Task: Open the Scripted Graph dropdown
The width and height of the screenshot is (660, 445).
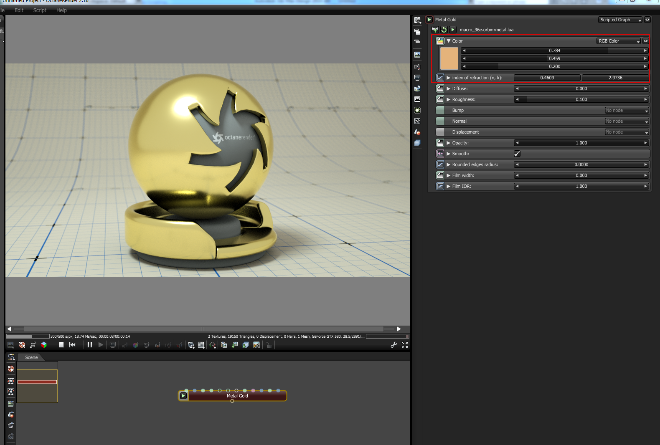Action: click(620, 20)
